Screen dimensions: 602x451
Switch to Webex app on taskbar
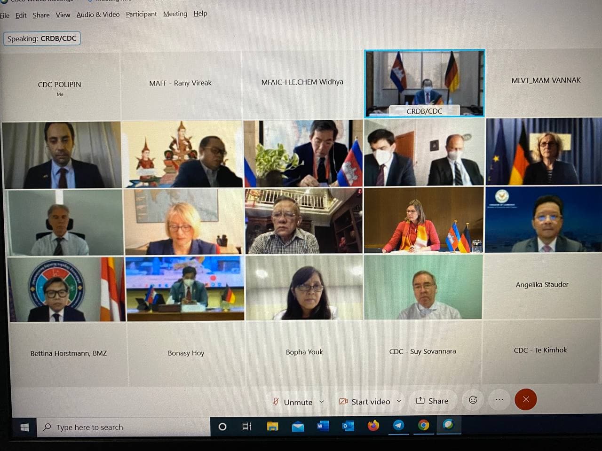449,425
